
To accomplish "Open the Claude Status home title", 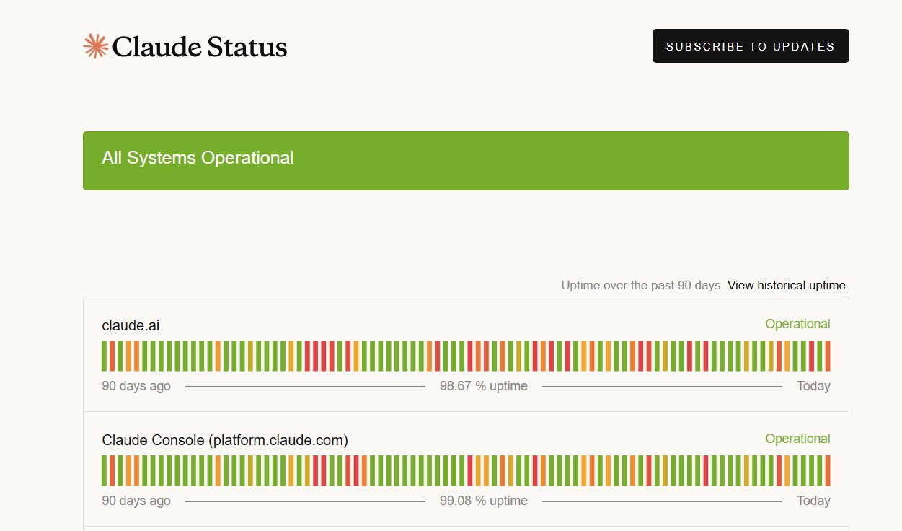I will (x=200, y=47).
